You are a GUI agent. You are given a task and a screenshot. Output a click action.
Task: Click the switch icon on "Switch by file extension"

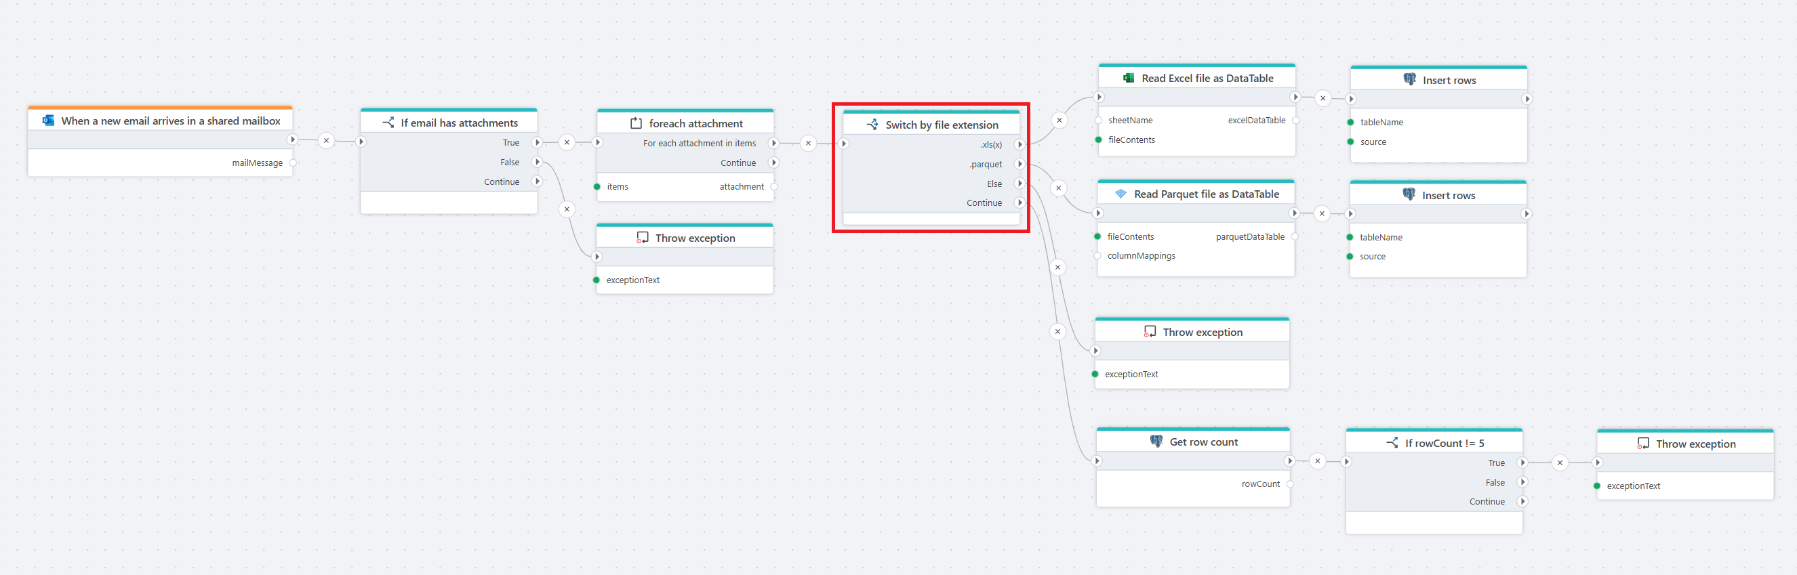click(872, 125)
